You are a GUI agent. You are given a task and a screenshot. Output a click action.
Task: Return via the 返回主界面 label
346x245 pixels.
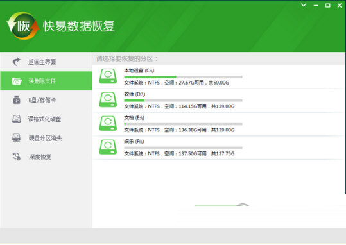point(42,62)
